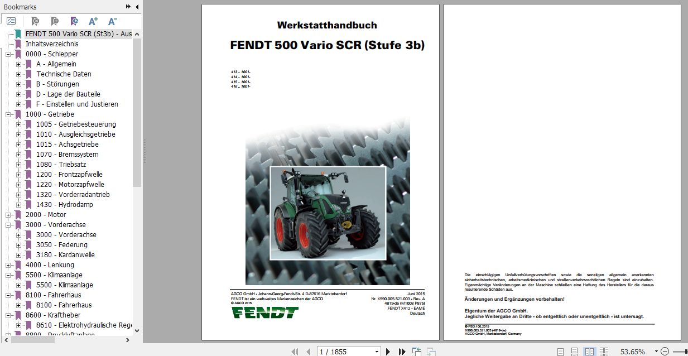Collapse the 8600 - Kraftheber bookmark

point(8,315)
